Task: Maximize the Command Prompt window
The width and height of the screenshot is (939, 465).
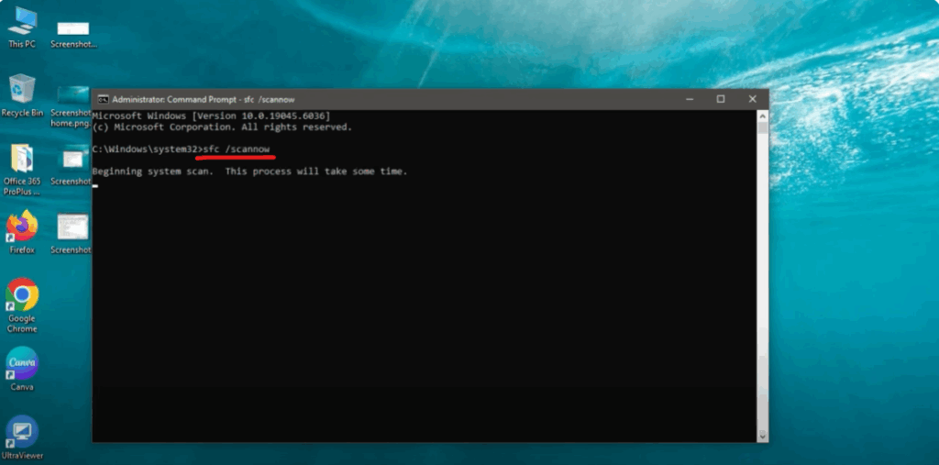Action: (721, 99)
